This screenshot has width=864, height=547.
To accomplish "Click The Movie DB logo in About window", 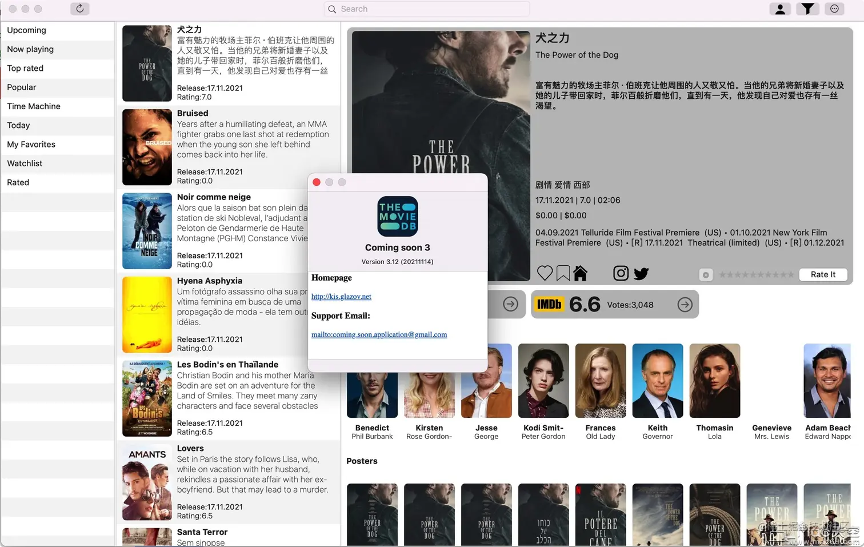I will 398,217.
